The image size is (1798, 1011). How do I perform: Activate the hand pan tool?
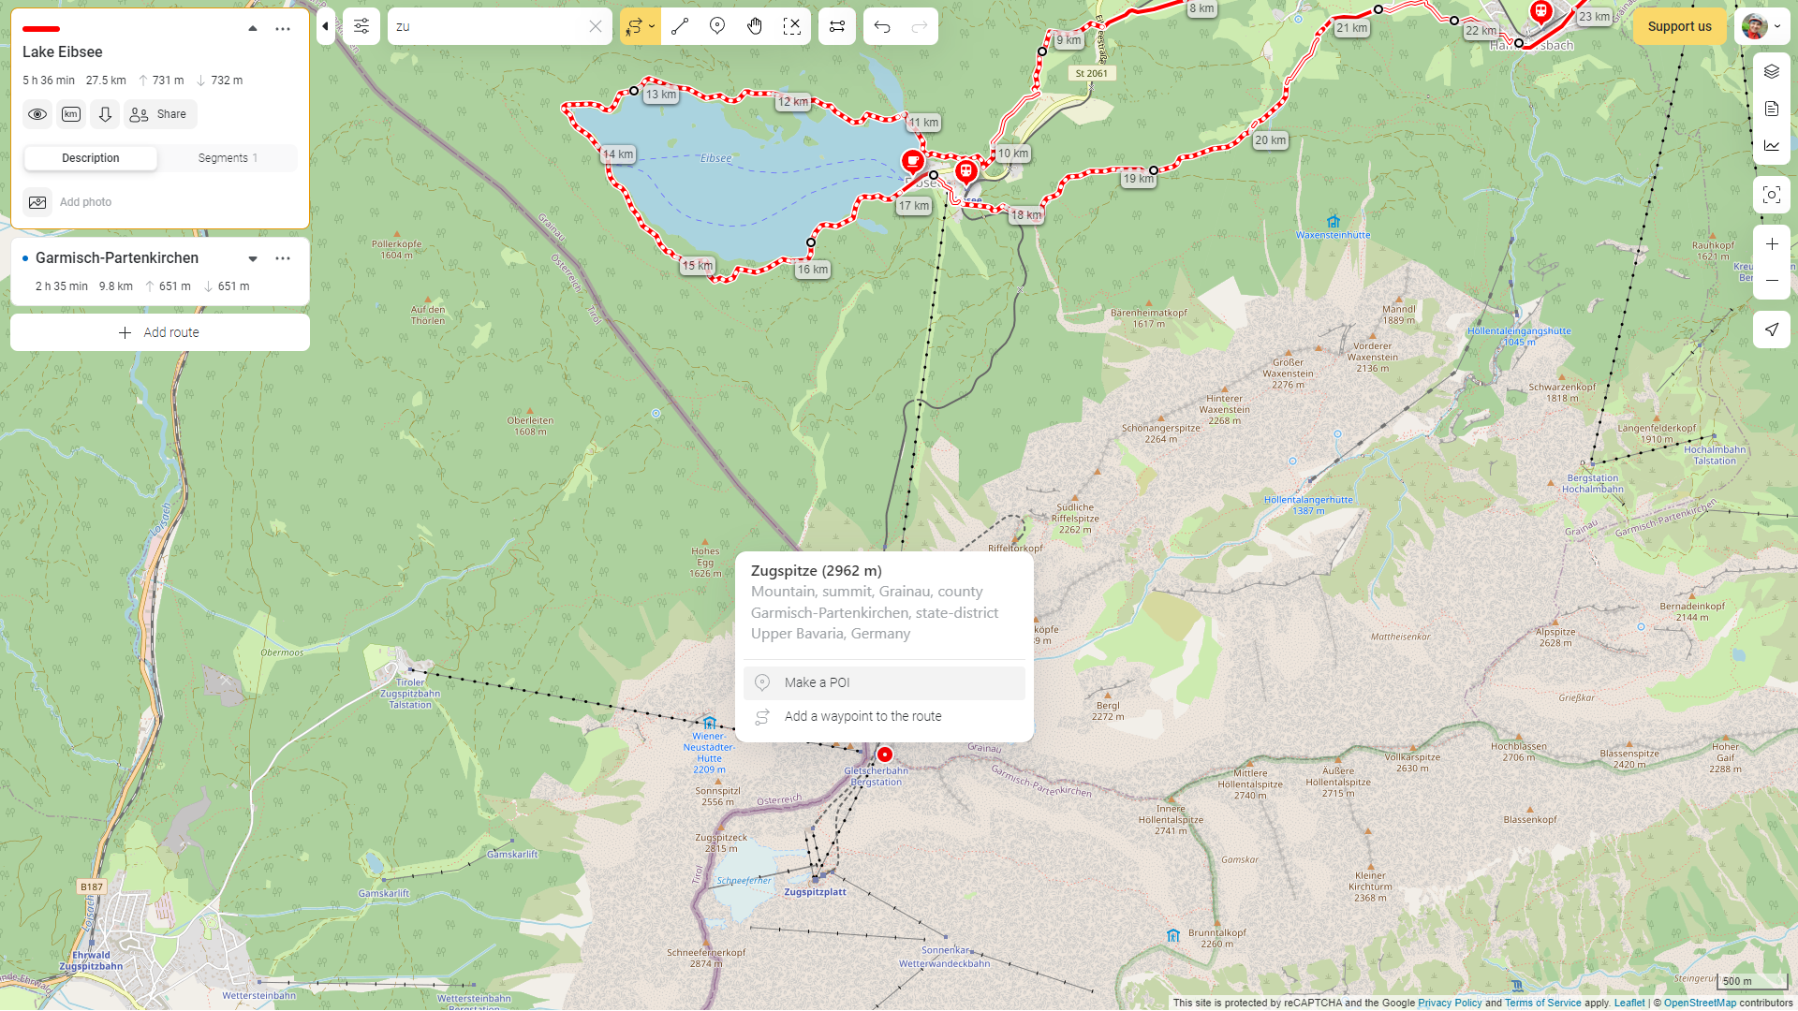[755, 26]
